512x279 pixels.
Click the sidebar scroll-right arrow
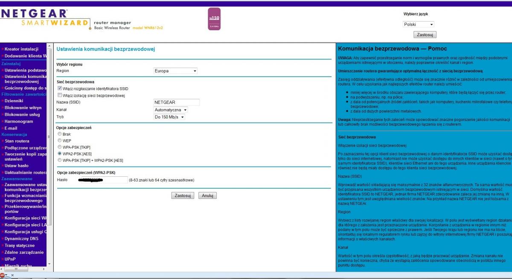coord(44,269)
